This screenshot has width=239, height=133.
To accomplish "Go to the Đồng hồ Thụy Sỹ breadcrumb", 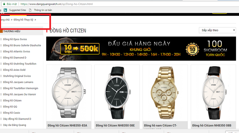I will pos(23,20).
